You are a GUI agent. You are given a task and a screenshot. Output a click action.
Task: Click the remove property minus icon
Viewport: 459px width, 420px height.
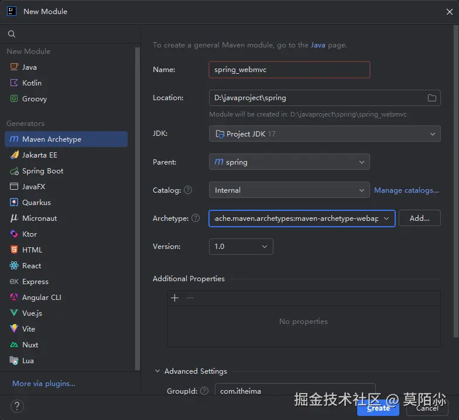pyautogui.click(x=190, y=298)
